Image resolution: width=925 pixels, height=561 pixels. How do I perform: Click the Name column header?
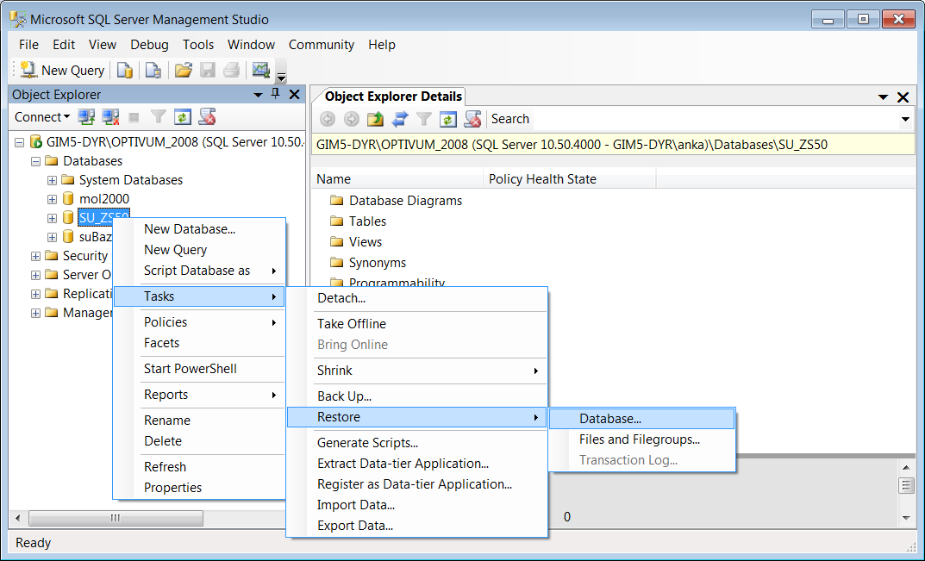coord(397,178)
